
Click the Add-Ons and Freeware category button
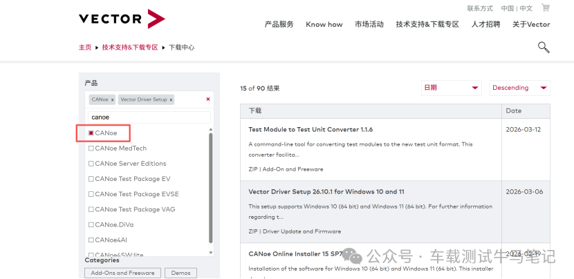click(x=122, y=273)
